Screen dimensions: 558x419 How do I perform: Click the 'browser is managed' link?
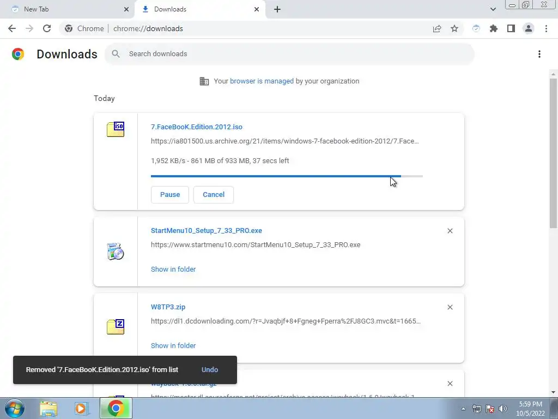coord(262,81)
